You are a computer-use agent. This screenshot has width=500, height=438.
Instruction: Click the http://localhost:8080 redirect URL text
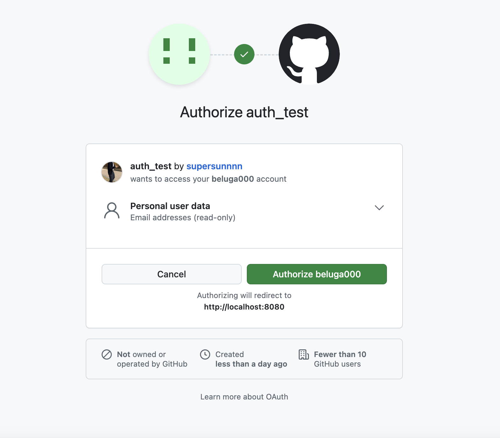coord(244,307)
